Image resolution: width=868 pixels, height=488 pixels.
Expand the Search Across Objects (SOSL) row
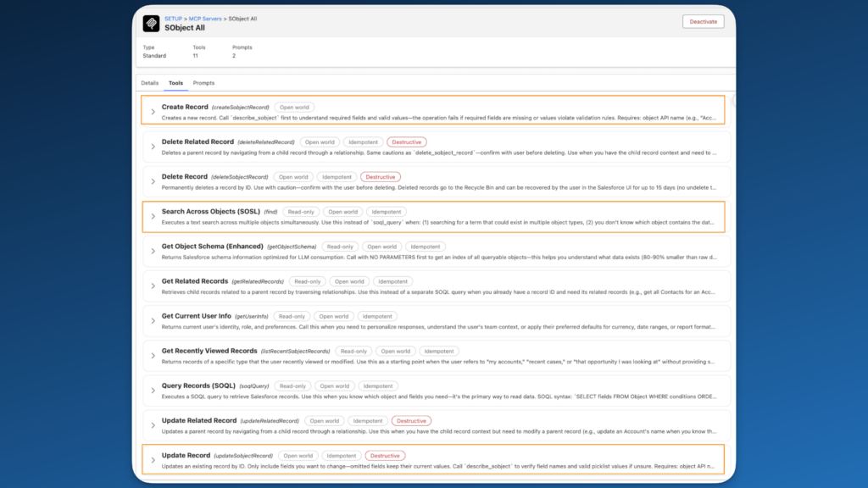tap(153, 216)
